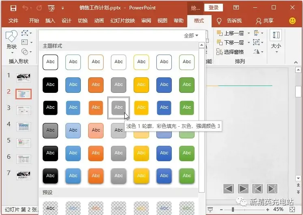The height and width of the screenshot is (215, 303).
Task: Open the 文件 menu tab
Action: click(13, 20)
